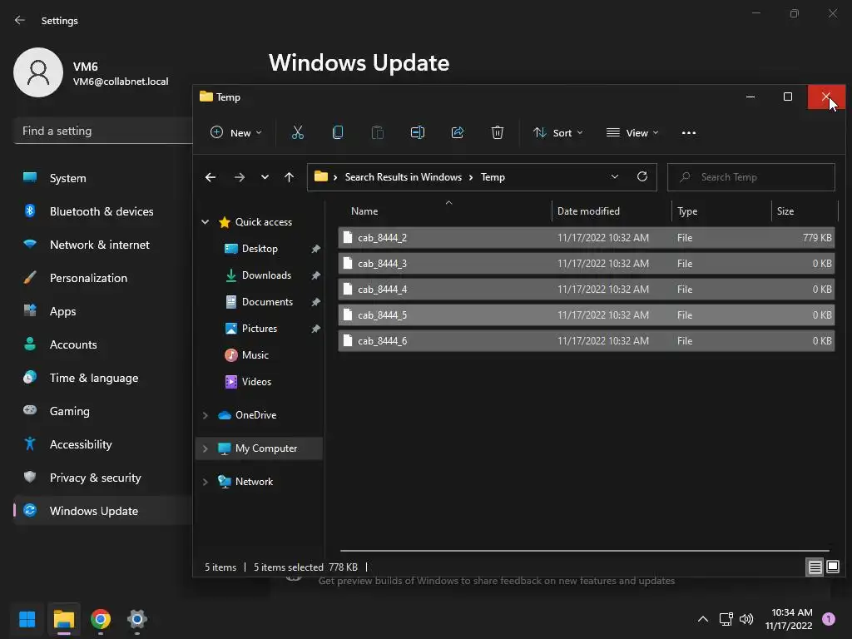Select file cab_8444_3

pyautogui.click(x=587, y=264)
